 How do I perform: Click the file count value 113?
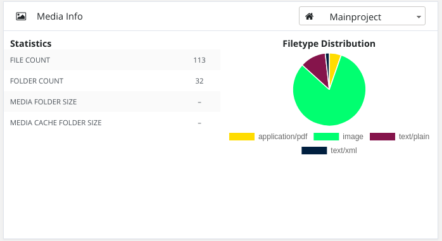click(199, 60)
